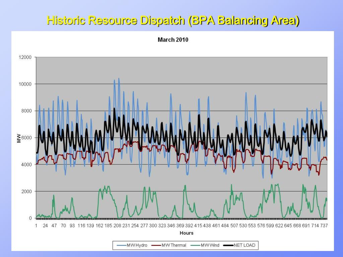Click the x-axis label 737
Screen dimensions: 343x257
324,226
